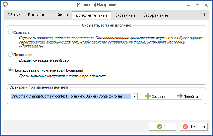Viewport: 213px width, 136px height.
Task: Switch to the Вложенные свойства tab
Action: [x=48, y=15]
